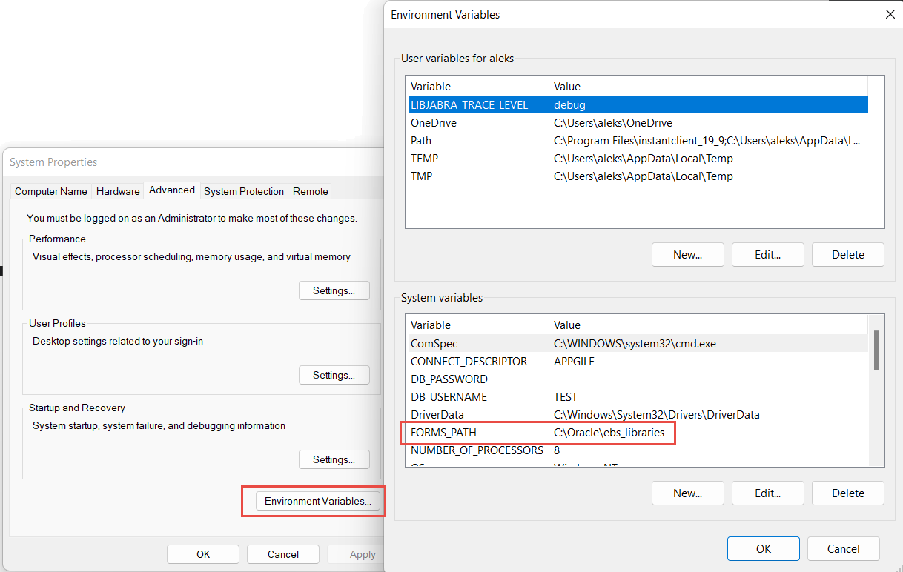Select the Advanced tab
The width and height of the screenshot is (903, 572).
click(x=172, y=190)
